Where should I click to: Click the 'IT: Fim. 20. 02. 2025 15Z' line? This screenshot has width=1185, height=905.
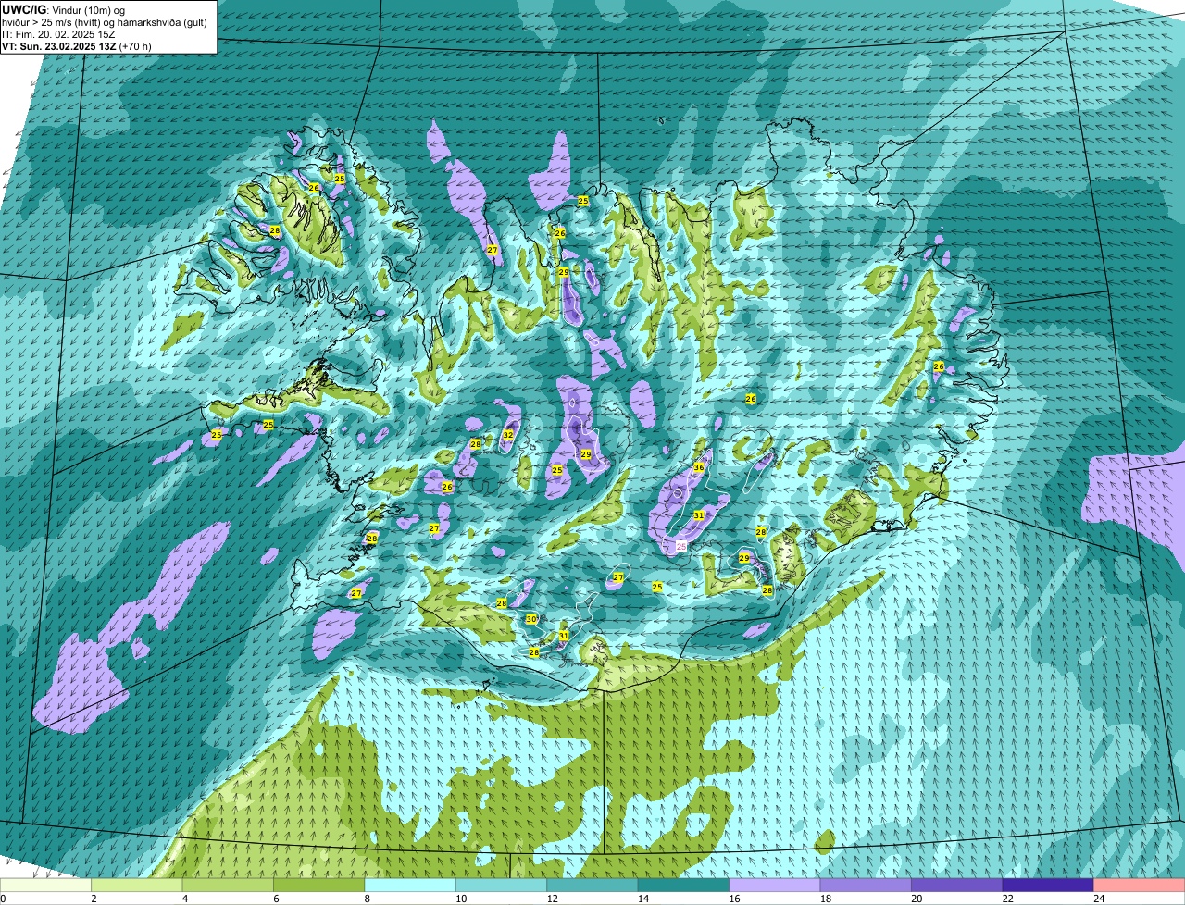[58, 34]
